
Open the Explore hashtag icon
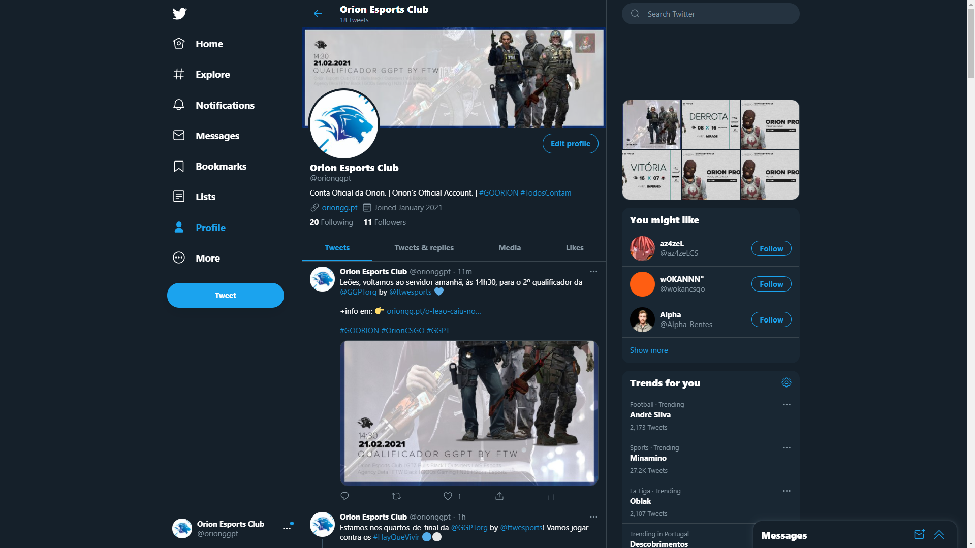(179, 74)
